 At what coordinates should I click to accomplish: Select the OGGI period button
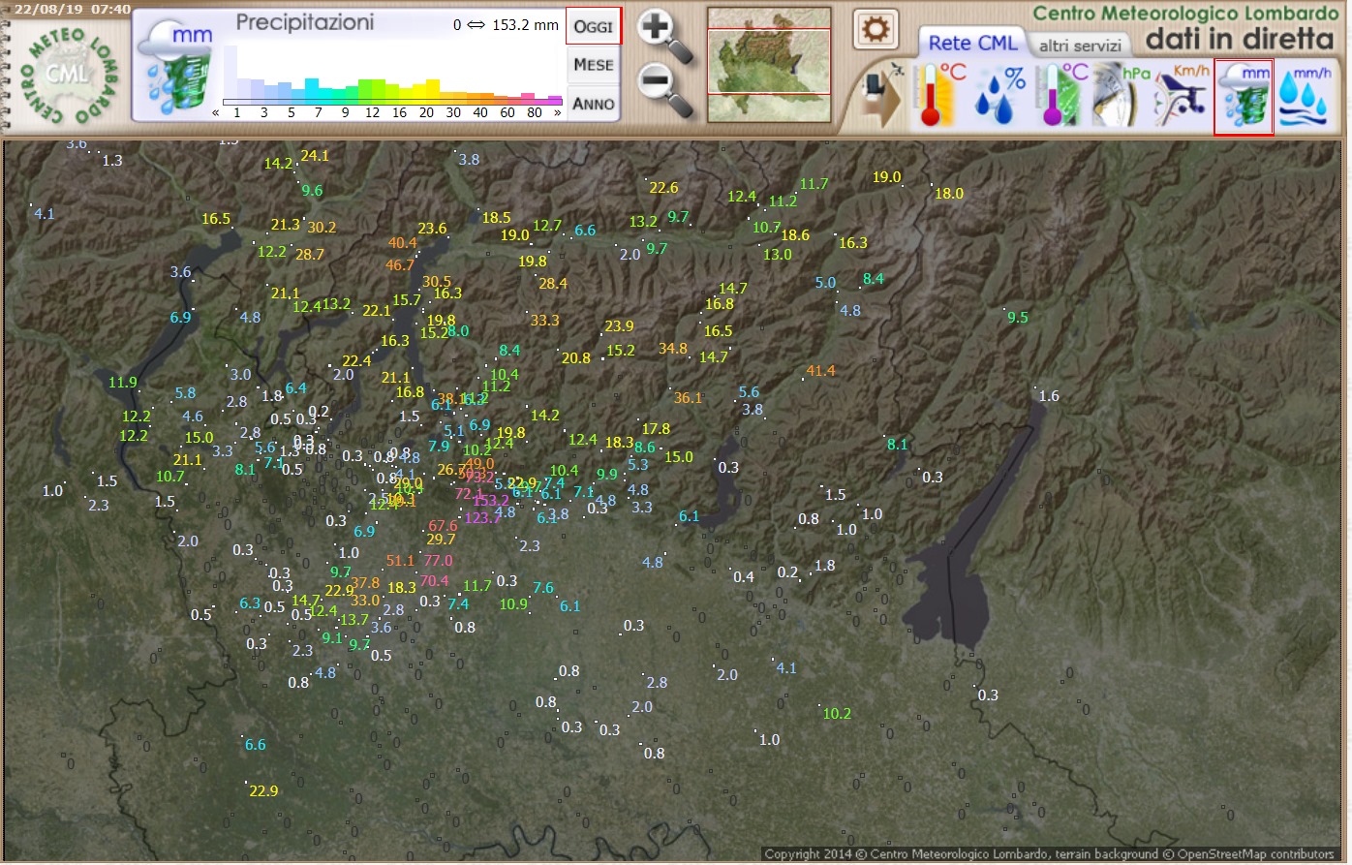(x=593, y=26)
